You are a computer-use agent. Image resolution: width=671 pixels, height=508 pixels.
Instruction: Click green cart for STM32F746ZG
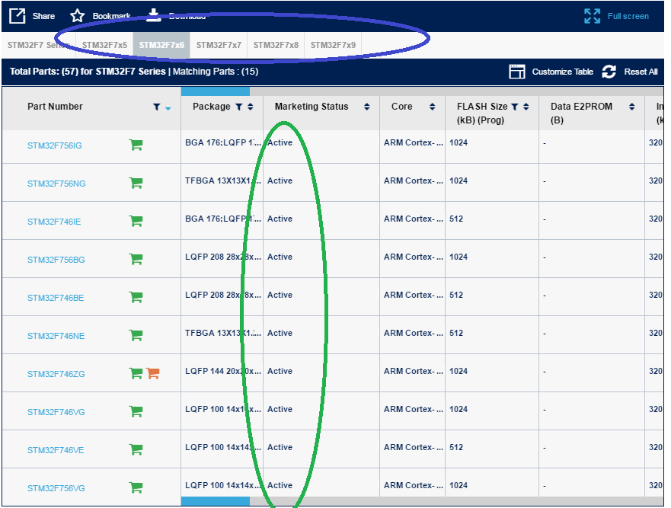(136, 373)
